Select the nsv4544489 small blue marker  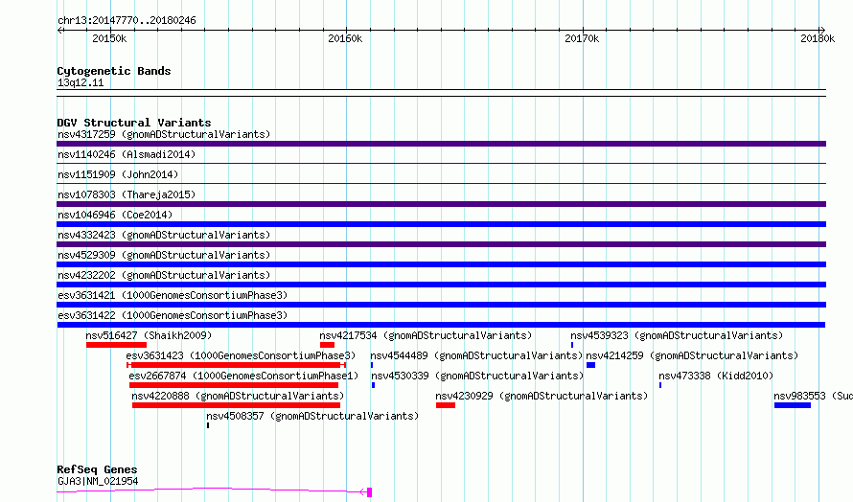pos(372,365)
